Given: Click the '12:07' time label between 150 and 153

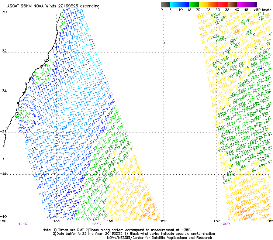Looking at the screenshot, I should coord(23,224).
